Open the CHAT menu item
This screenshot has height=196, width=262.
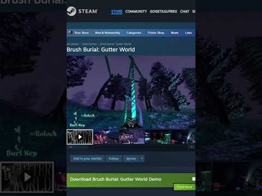(x=184, y=11)
